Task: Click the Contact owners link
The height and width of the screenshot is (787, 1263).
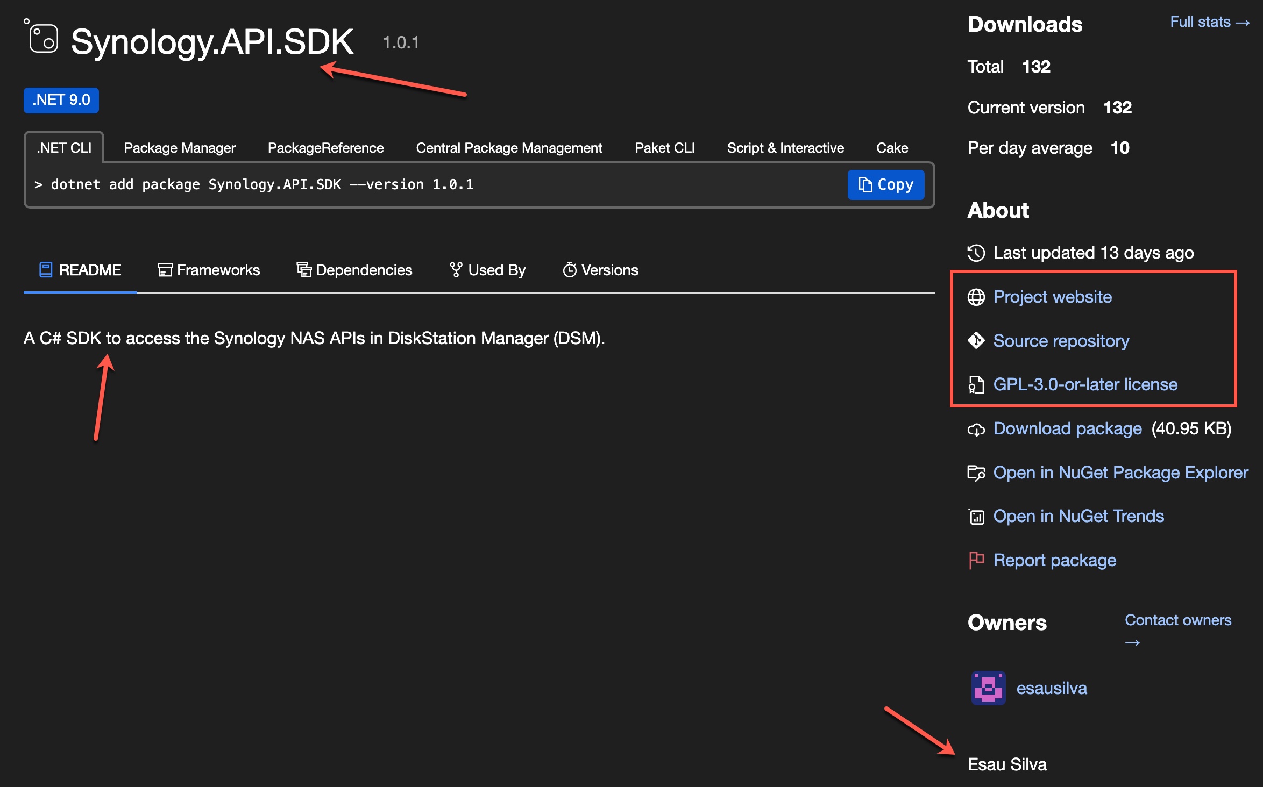Action: coord(1177,620)
